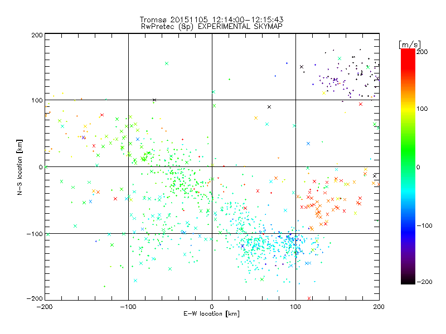Click the N-S axis tick label "-200"
Image resolution: width=446 pixels, height=334 pixels.
(35, 298)
